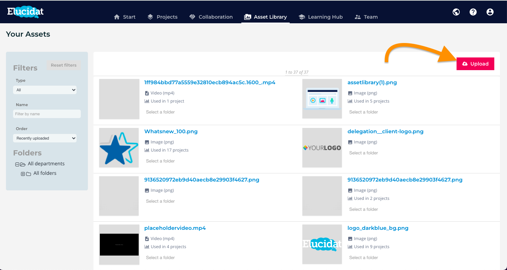Click the YOURLOGO thumbnail
The image size is (507, 270).
click(x=322, y=148)
